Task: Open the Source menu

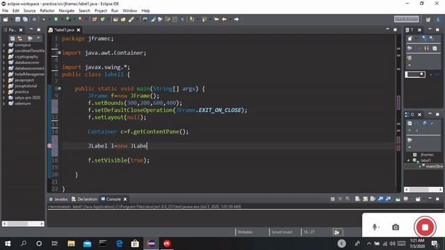Action: [x=29, y=11]
